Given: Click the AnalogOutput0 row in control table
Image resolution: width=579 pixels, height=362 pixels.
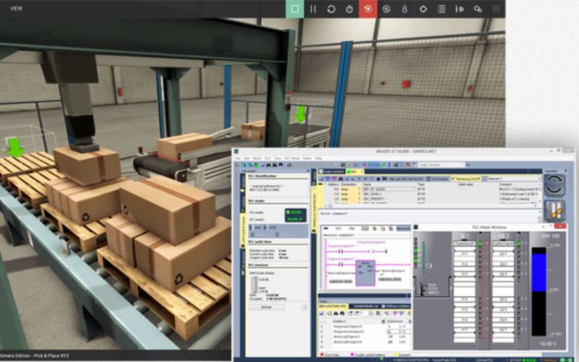Looking at the screenshot, I should [x=363, y=342].
